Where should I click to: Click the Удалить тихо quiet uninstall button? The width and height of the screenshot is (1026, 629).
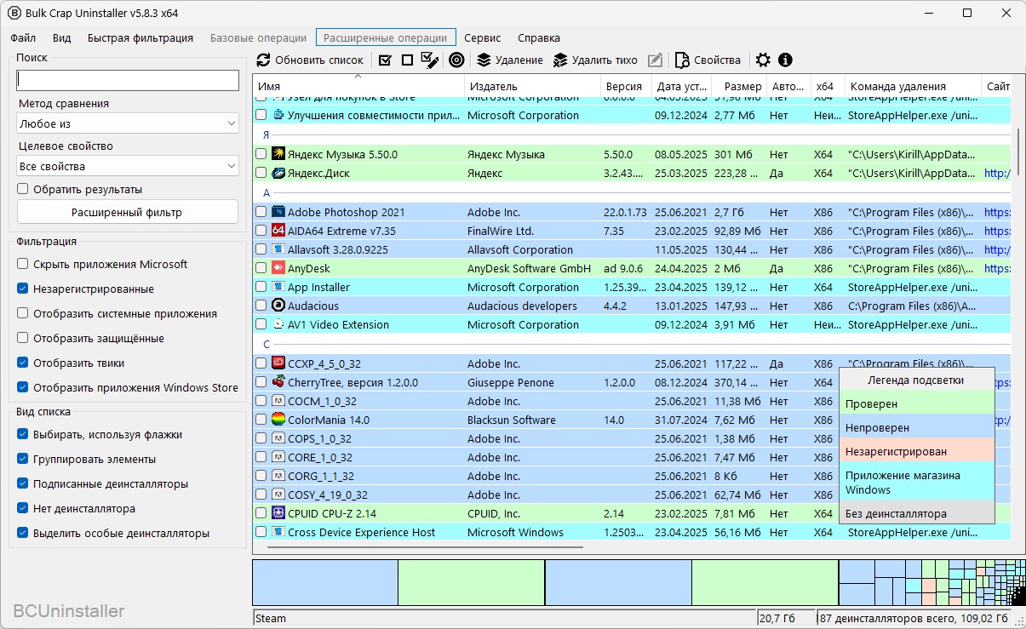pos(595,60)
